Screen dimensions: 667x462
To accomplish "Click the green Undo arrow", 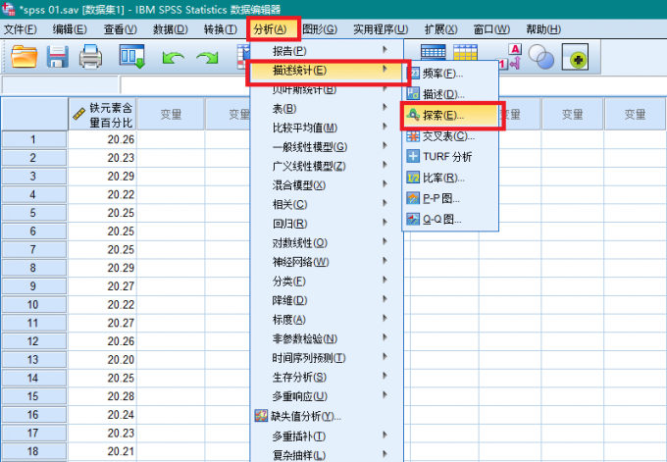I will [173, 57].
